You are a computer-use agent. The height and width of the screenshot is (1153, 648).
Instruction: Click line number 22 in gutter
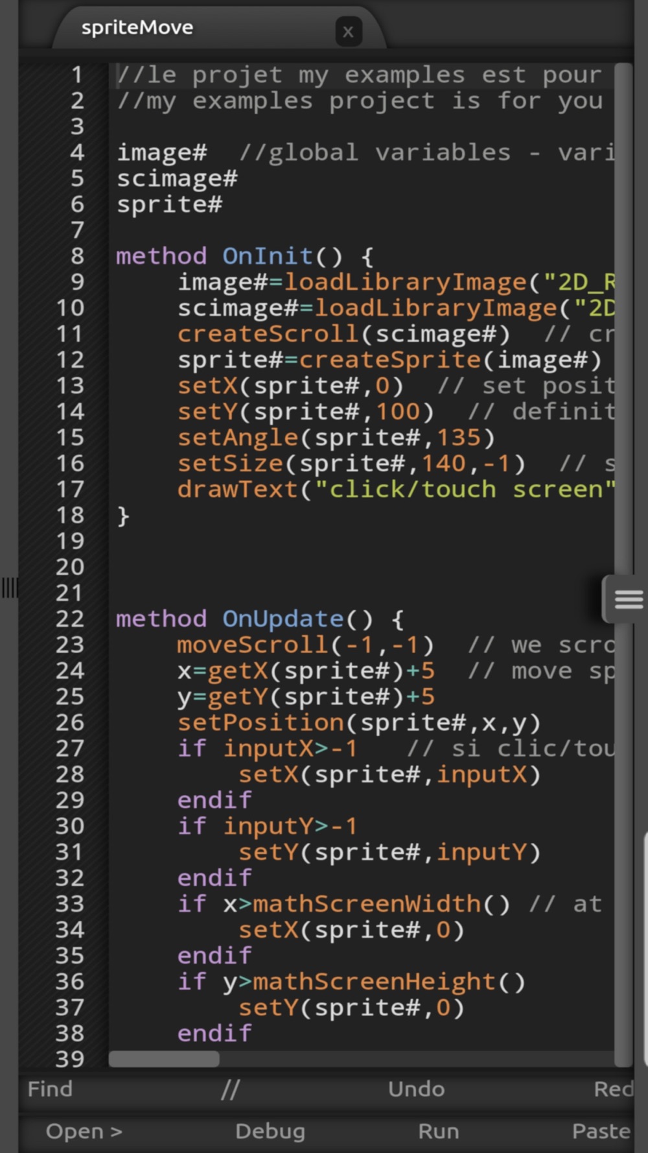[x=70, y=619]
